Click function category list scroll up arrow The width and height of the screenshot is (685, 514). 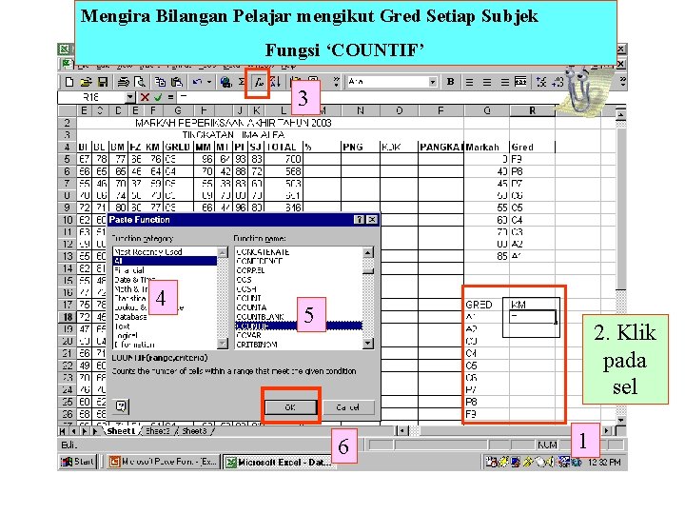click(223, 252)
